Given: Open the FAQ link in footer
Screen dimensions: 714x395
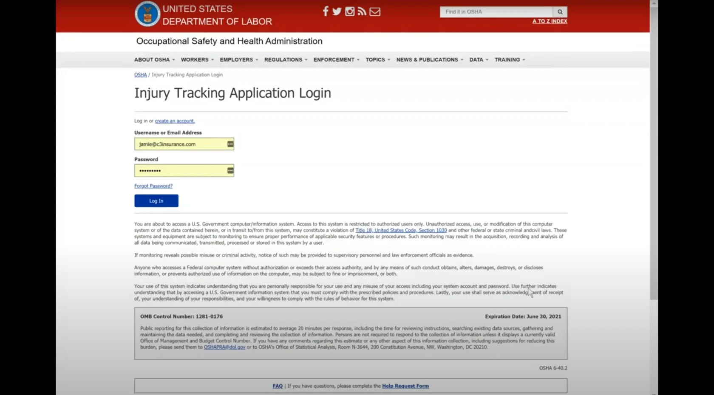Looking at the screenshot, I should coord(278,386).
